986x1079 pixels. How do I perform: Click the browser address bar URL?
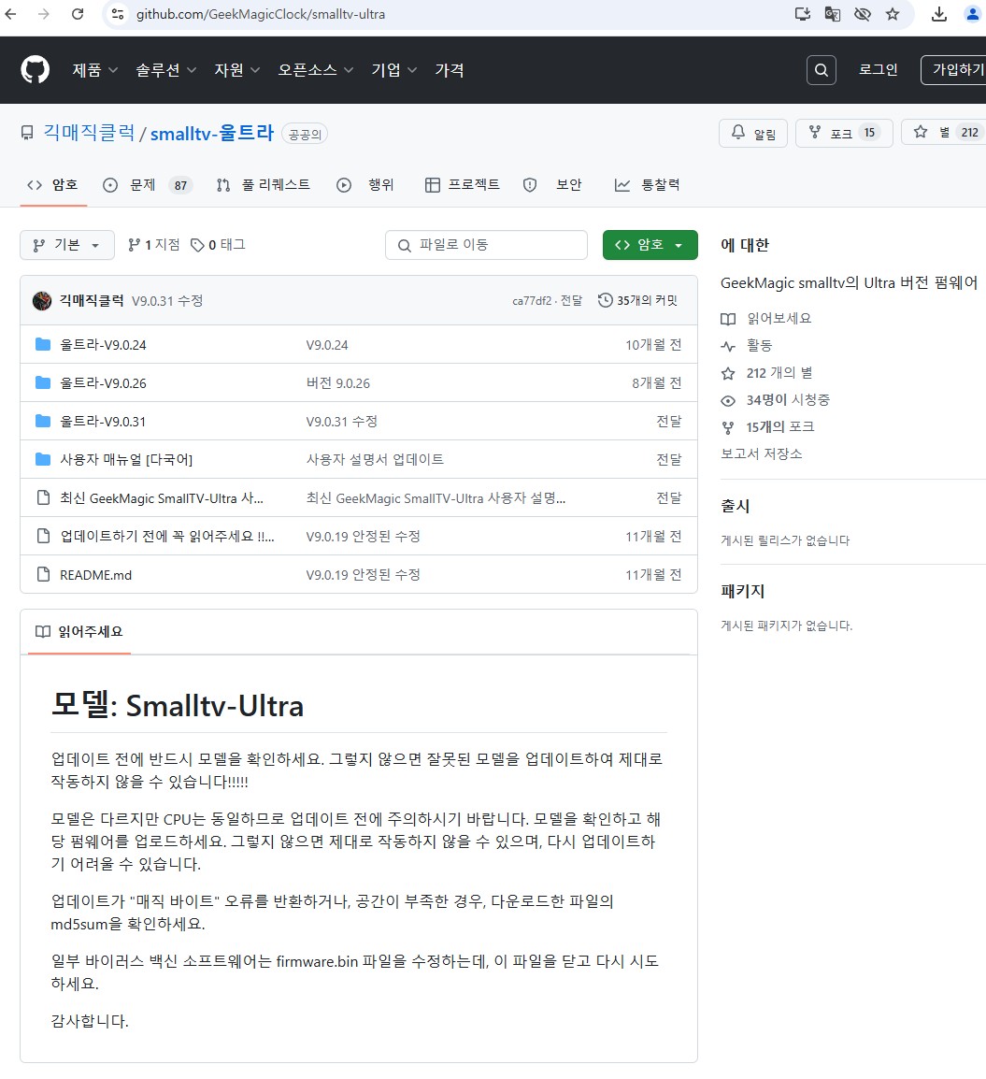tap(261, 14)
